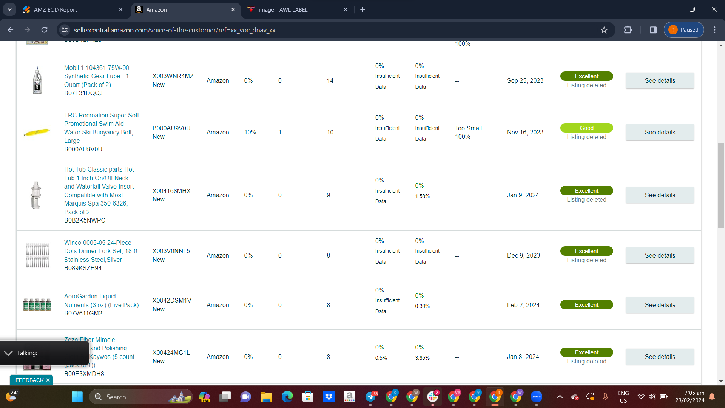
Task: Click the page scroll-down arrow
Action: tap(721, 381)
